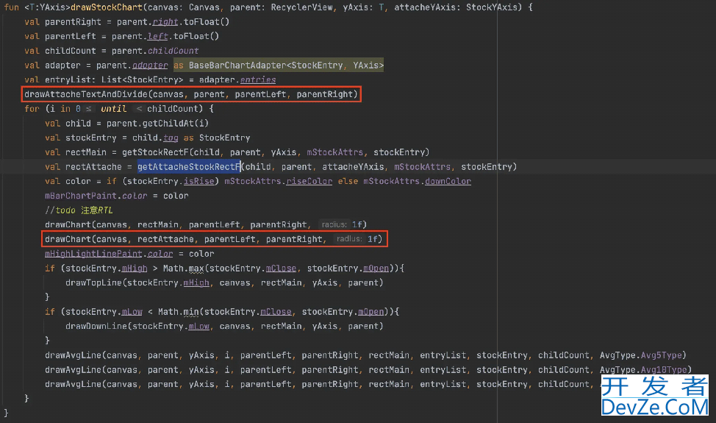
Task: Click 'mClose' in the Math.max expression
Action: [281, 269]
